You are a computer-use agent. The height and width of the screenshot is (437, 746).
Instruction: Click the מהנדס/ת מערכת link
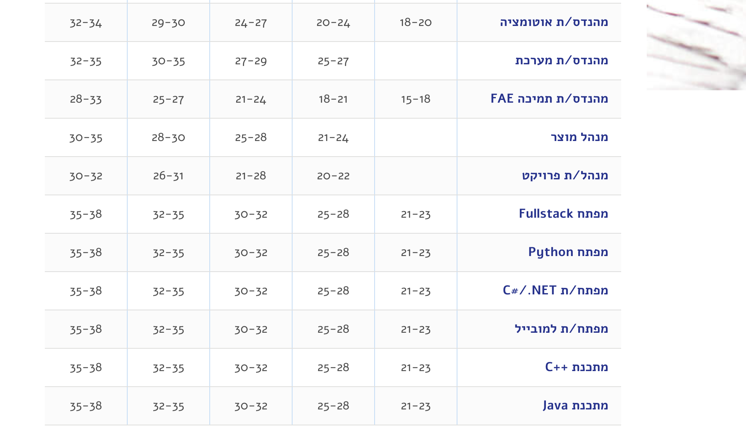pyautogui.click(x=562, y=60)
